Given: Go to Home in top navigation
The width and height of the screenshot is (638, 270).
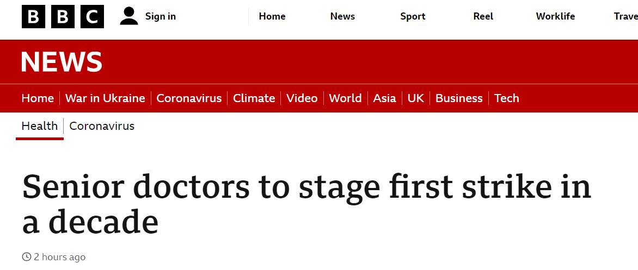Looking at the screenshot, I should pos(272,16).
